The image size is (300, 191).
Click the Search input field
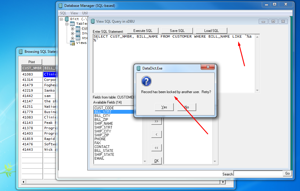pos(258,174)
